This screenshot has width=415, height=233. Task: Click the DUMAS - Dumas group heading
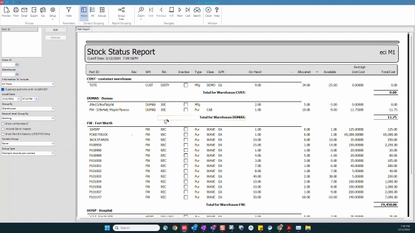(100, 98)
